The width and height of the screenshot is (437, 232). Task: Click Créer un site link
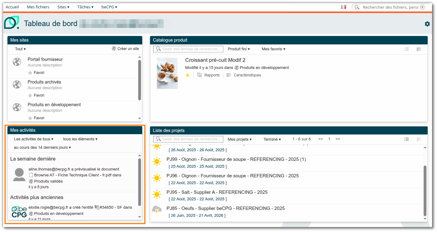(x=125, y=49)
